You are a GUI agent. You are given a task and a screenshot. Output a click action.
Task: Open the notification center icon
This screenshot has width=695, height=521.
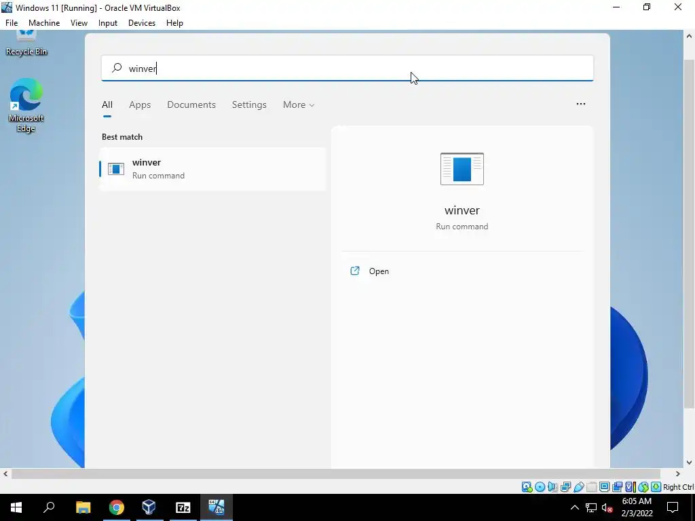click(673, 507)
